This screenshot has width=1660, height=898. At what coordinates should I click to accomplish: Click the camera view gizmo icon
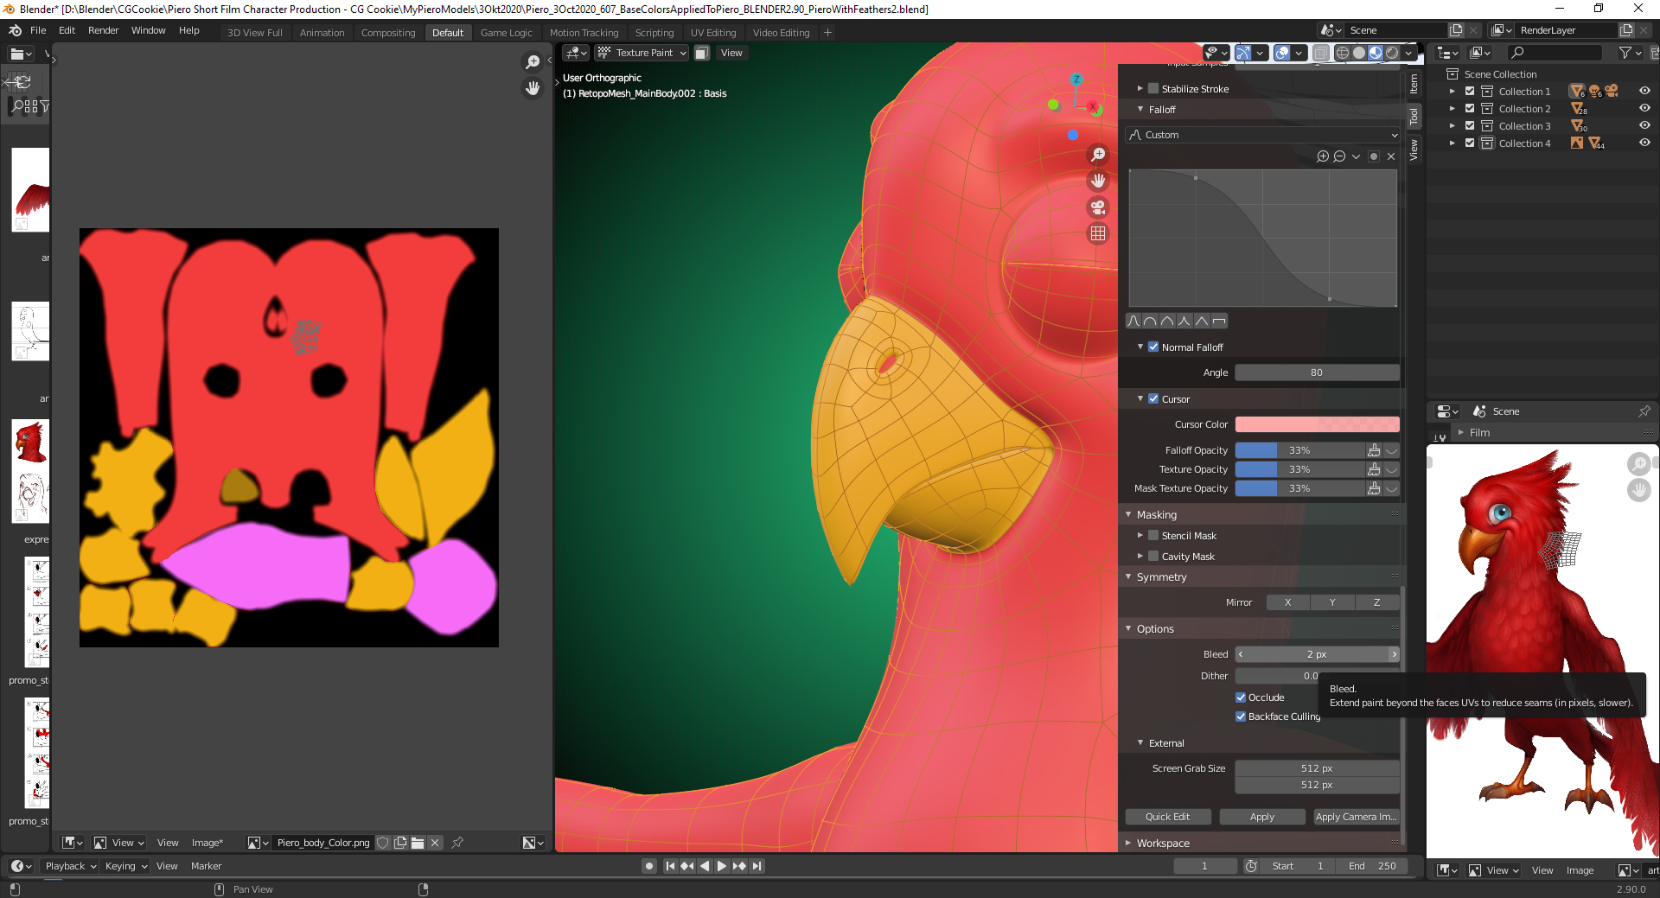click(1098, 207)
